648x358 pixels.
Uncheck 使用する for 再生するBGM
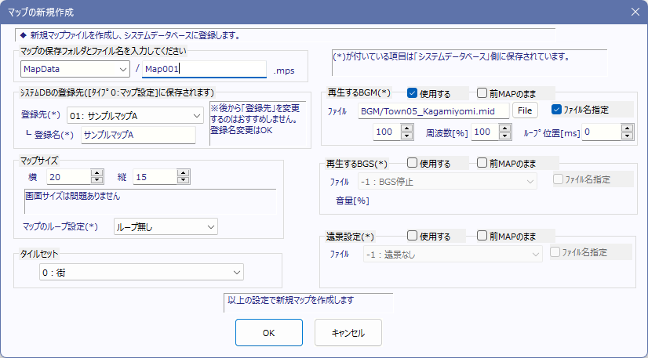pyautogui.click(x=413, y=92)
